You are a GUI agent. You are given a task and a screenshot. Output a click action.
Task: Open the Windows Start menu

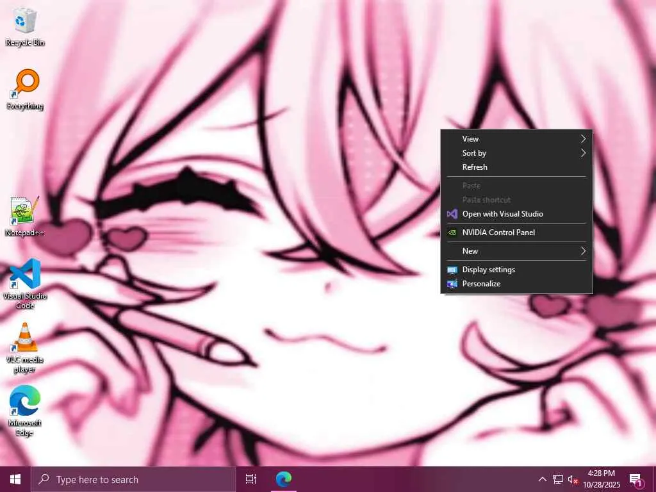pos(15,479)
